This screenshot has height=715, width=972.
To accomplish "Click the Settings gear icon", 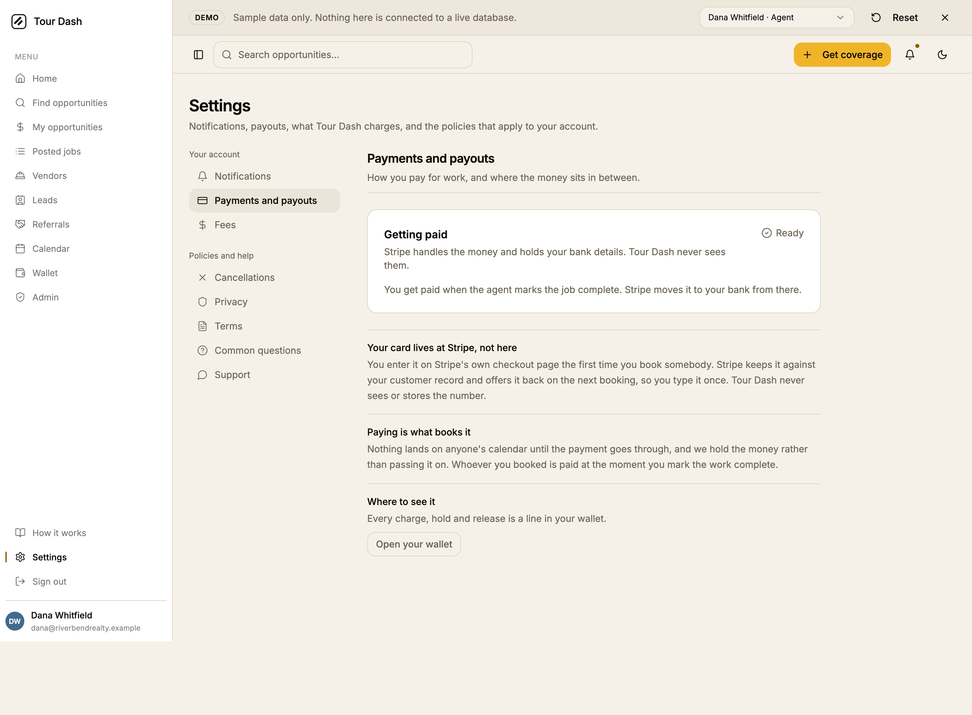I will [x=20, y=557].
